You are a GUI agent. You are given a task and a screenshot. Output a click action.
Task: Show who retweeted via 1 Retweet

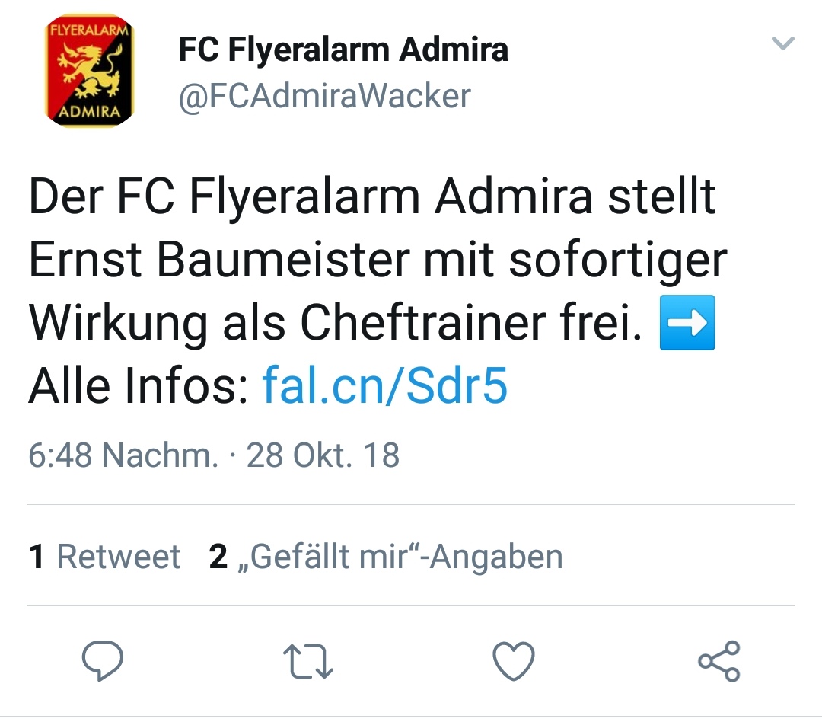(x=104, y=556)
